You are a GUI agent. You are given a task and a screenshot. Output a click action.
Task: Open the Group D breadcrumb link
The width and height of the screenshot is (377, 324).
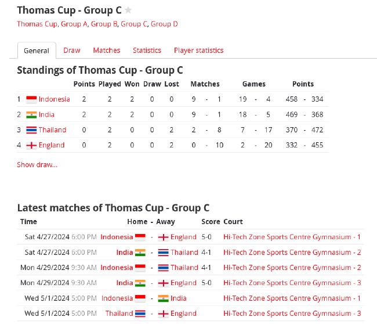[164, 24]
